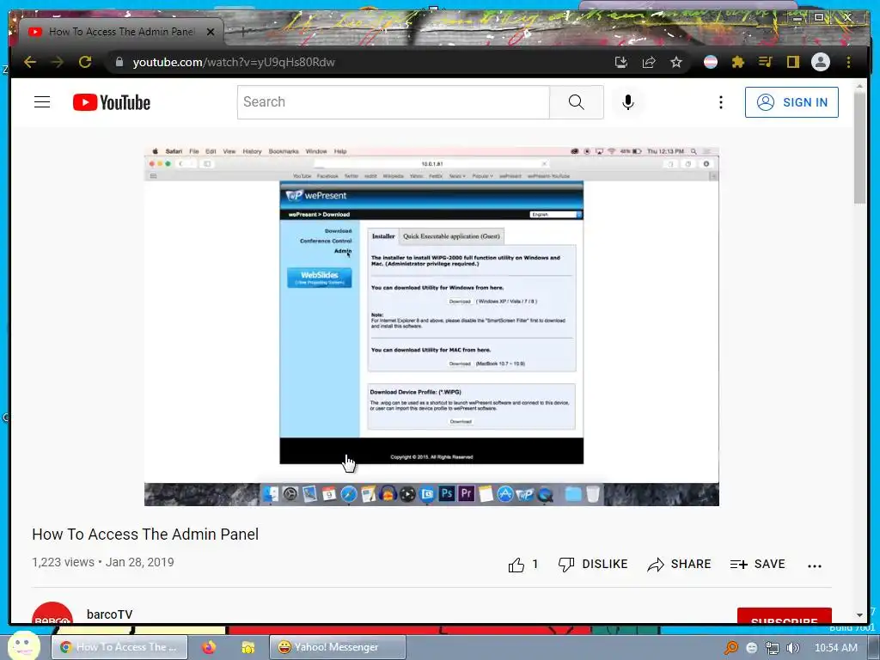880x660 pixels.
Task: Open the Chrome profile avatar
Action: [821, 62]
